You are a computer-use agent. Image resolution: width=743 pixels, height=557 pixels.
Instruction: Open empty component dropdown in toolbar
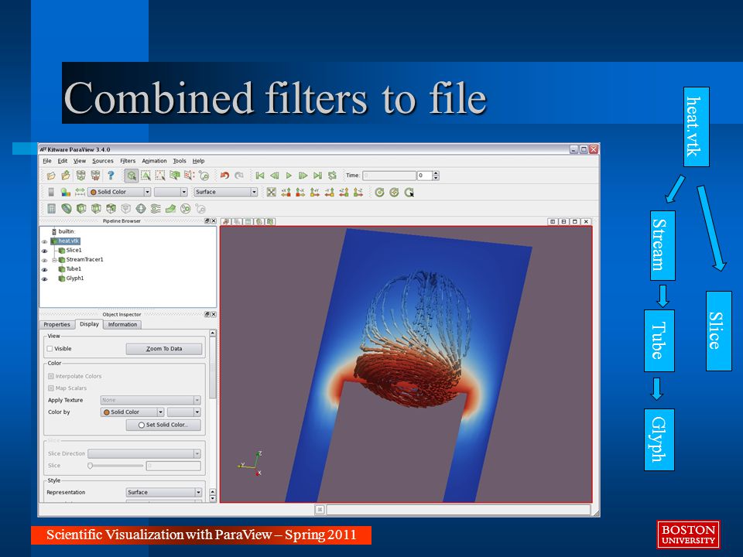(171, 193)
